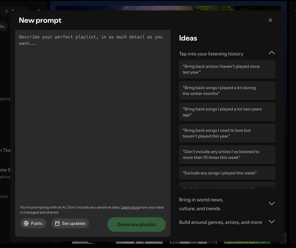
Task: Open the Learn more link about data handling
Action: tap(130, 207)
